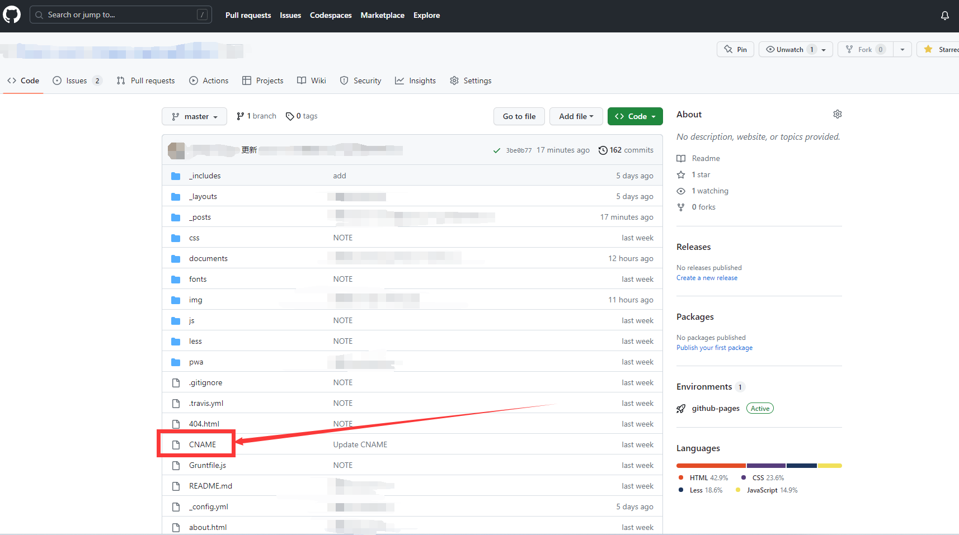Open the branch count icon link
959x535 pixels.
tap(241, 116)
